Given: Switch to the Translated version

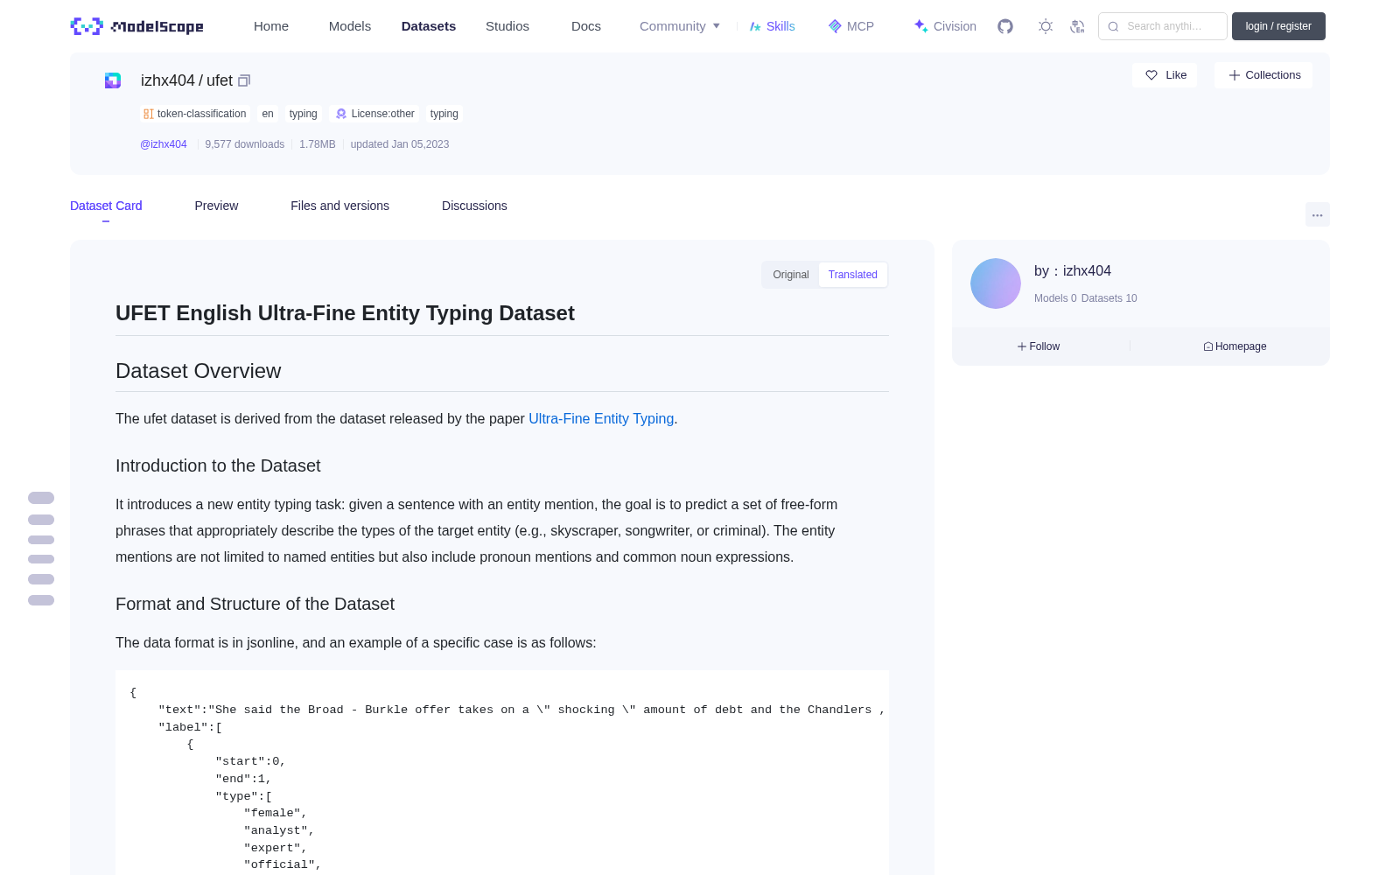Looking at the screenshot, I should click(x=853, y=275).
